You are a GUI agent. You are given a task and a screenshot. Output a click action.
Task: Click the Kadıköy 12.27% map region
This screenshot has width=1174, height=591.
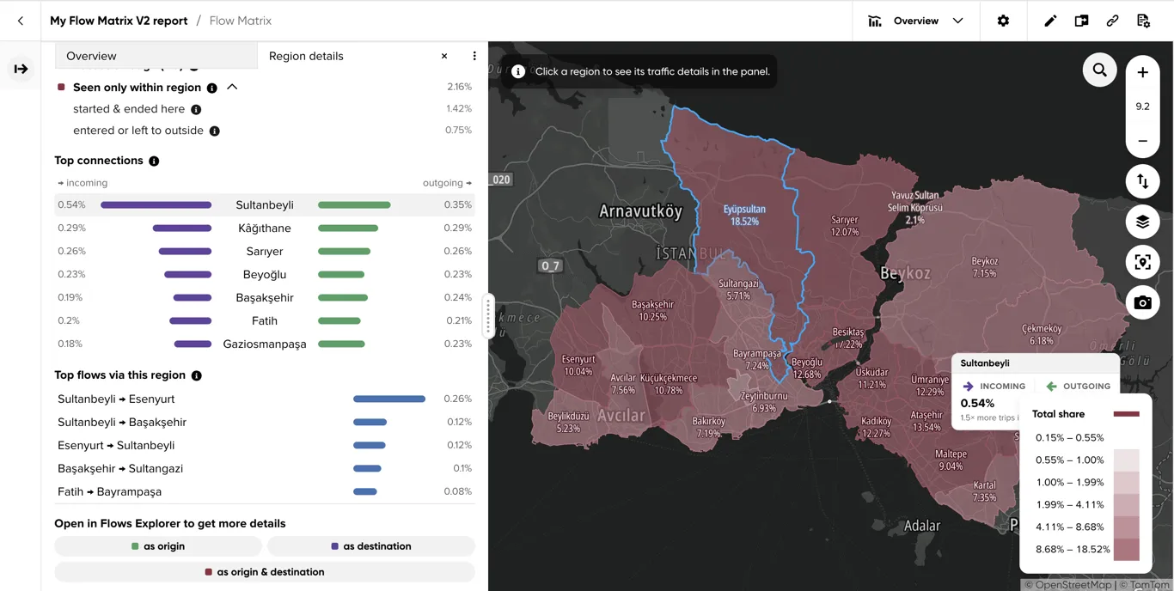point(876,427)
